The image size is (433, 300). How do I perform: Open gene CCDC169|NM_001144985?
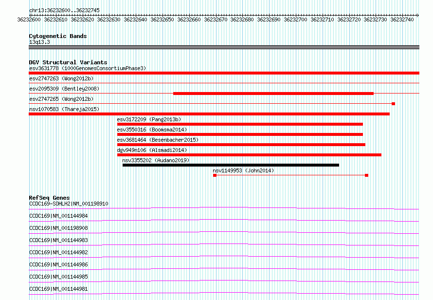coord(58,277)
